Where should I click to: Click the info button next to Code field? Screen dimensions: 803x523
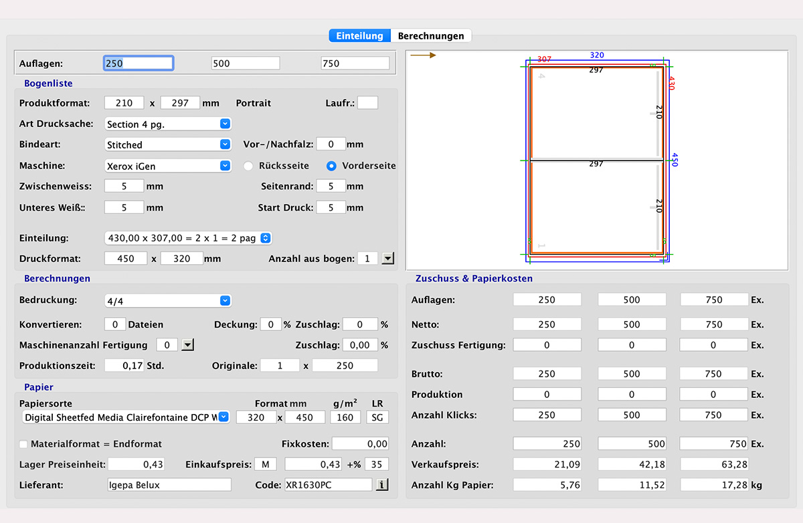pos(382,485)
